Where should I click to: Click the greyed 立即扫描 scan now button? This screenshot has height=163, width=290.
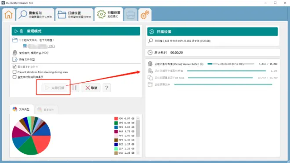[55, 88]
